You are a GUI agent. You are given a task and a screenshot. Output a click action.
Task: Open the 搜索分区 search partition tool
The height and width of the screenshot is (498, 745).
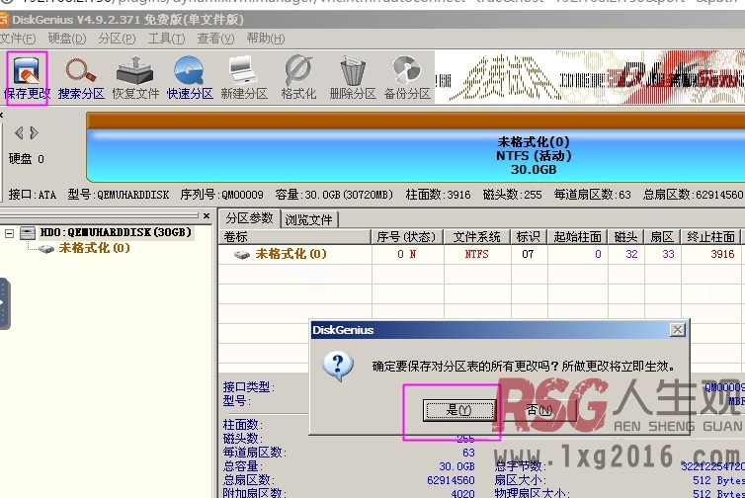click(81, 78)
